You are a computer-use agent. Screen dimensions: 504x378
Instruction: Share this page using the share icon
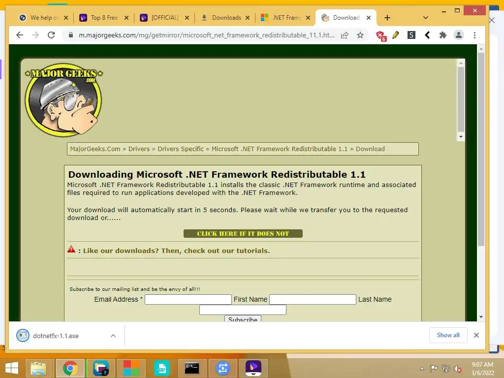click(345, 35)
